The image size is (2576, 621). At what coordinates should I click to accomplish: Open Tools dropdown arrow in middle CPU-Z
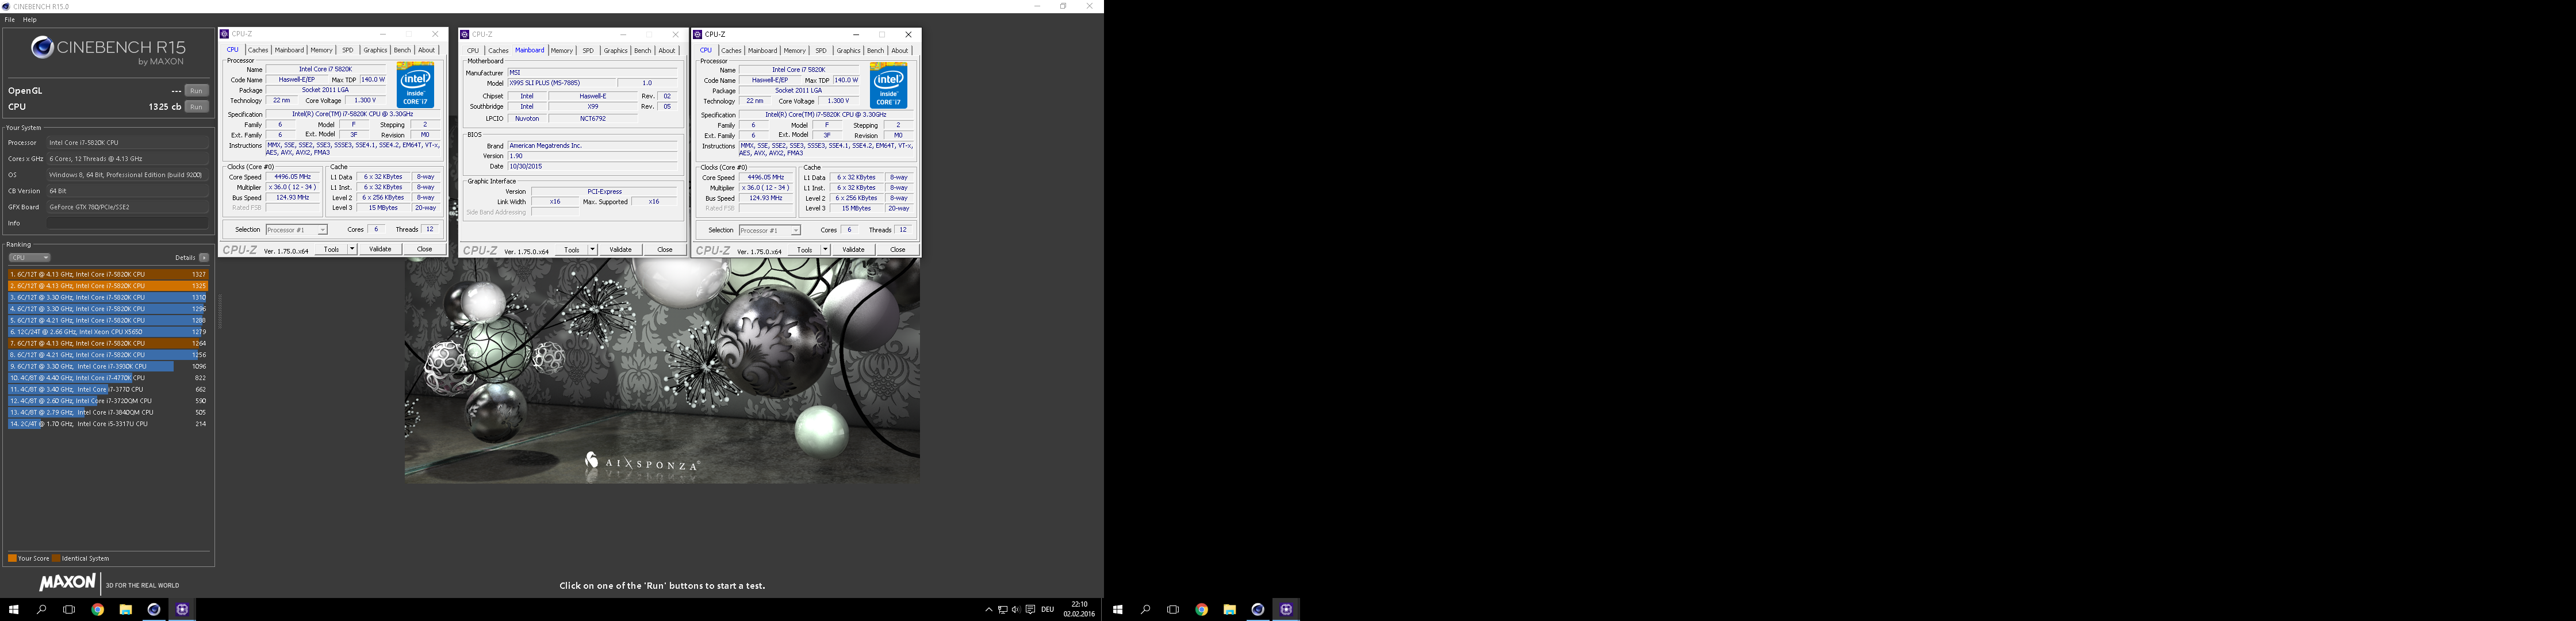point(592,249)
